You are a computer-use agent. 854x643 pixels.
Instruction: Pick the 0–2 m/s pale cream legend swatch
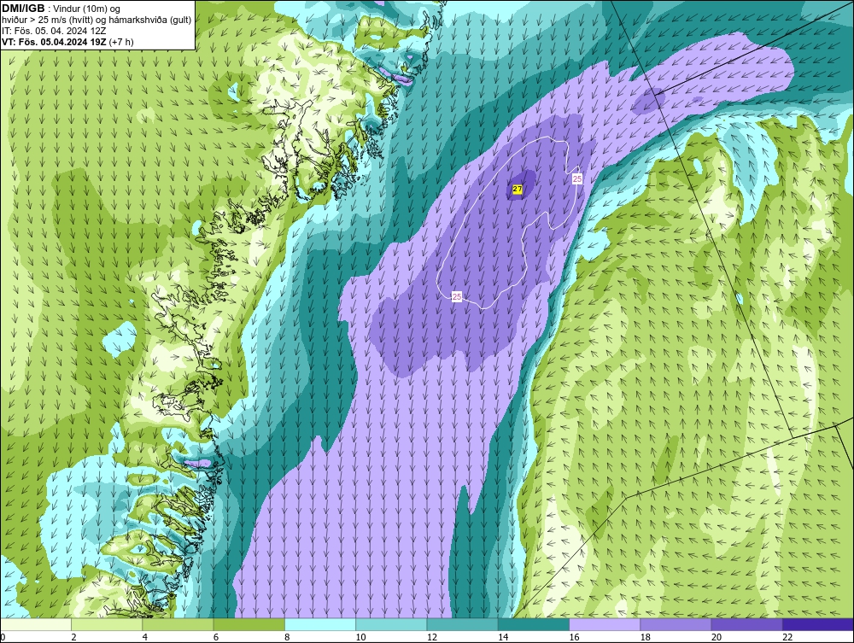35,624
